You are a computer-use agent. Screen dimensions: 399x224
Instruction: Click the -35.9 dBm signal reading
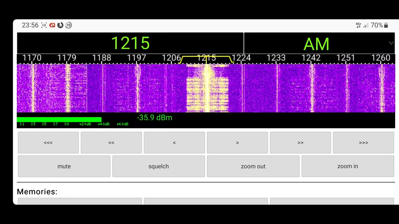[x=155, y=118]
